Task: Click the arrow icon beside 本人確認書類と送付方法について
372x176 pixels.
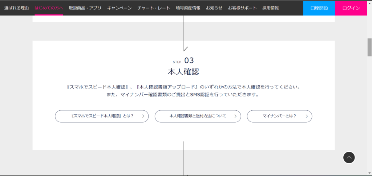Action: coord(235,116)
